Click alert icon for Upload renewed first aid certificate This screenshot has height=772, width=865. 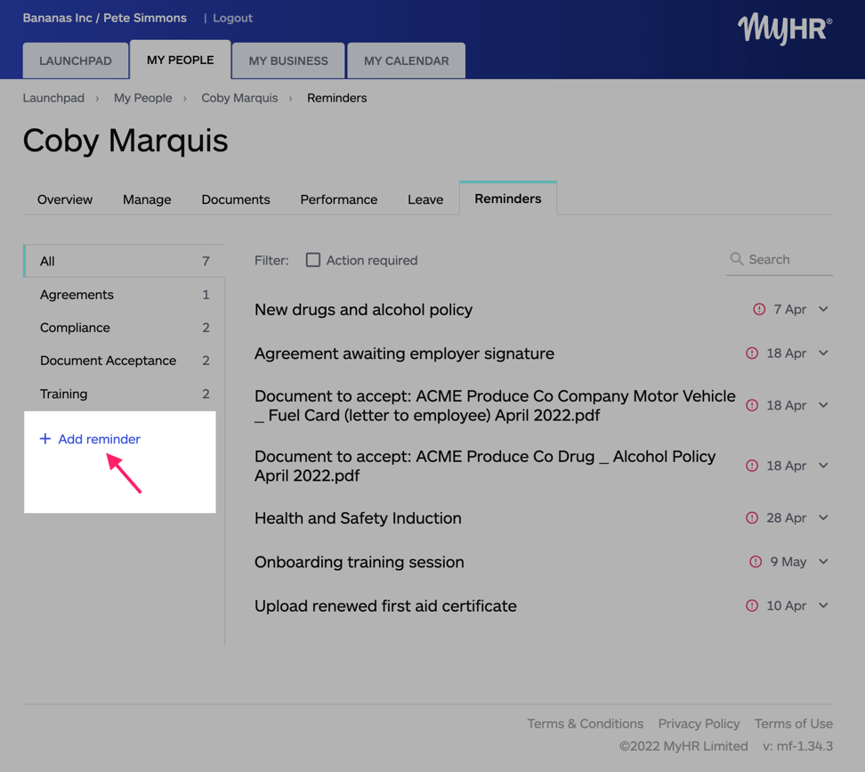pyautogui.click(x=752, y=605)
